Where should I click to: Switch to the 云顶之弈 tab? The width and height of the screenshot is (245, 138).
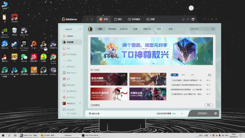coord(124,29)
